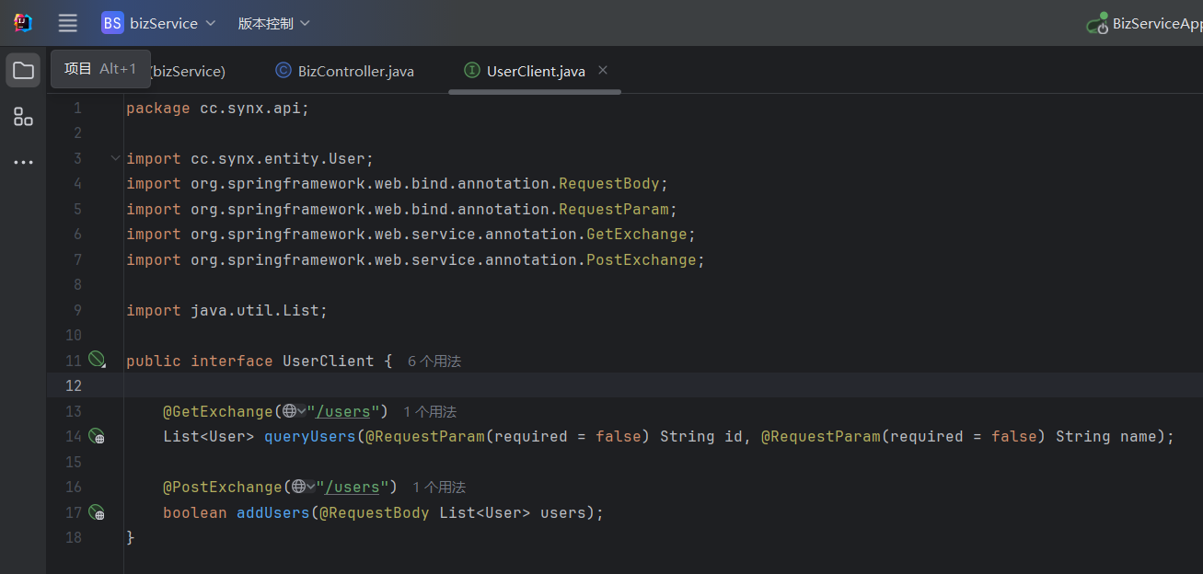
Task: Open the 版本控制 version control dropdown
Action: pos(274,23)
